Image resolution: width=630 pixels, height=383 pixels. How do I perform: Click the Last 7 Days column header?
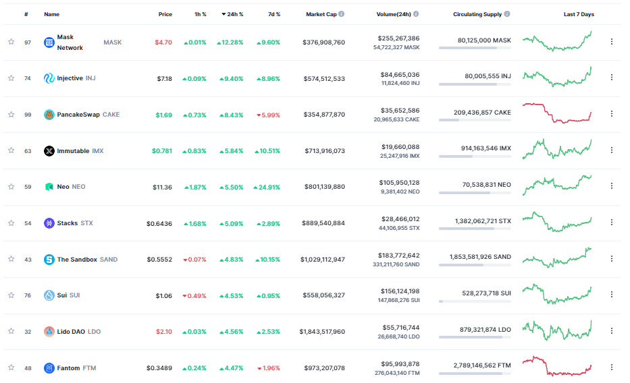[x=579, y=14]
